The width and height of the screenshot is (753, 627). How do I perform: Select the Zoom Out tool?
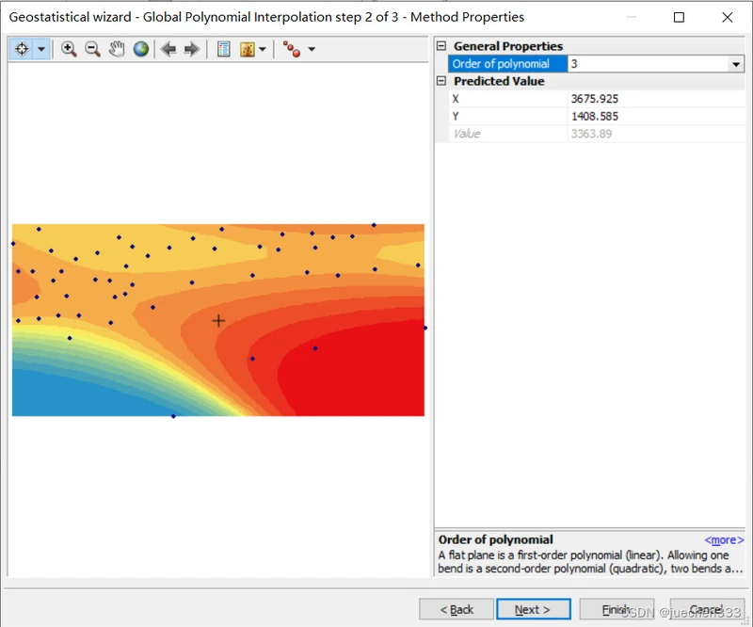tap(92, 49)
